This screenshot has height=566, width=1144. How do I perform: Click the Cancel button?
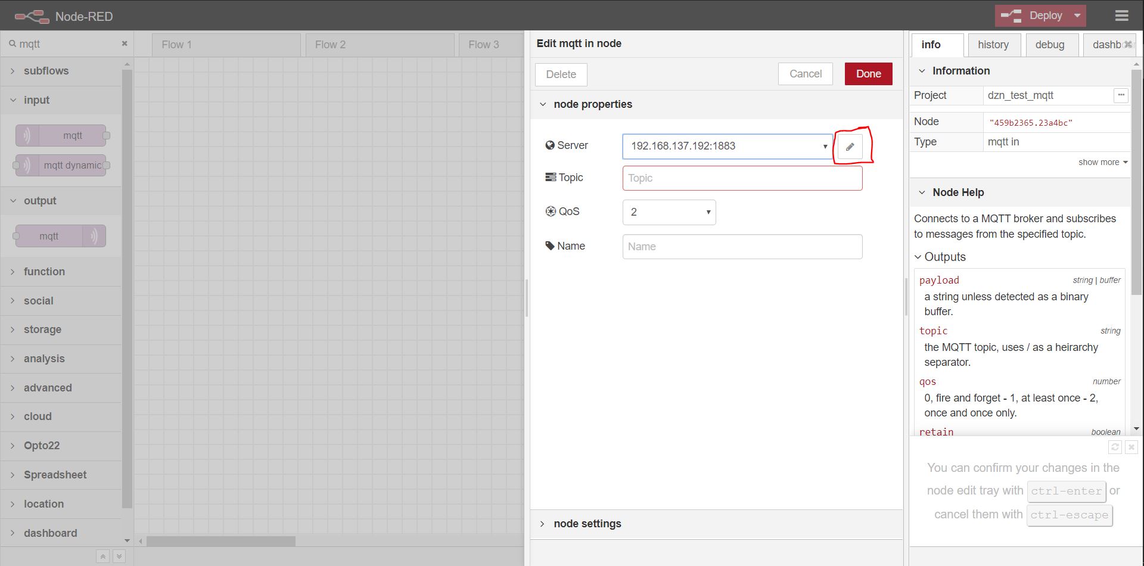(806, 74)
